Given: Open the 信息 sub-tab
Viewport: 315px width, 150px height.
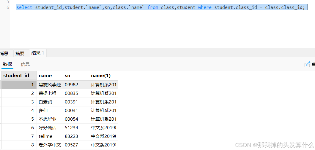Looking at the screenshot, I should pyautogui.click(x=25, y=64).
